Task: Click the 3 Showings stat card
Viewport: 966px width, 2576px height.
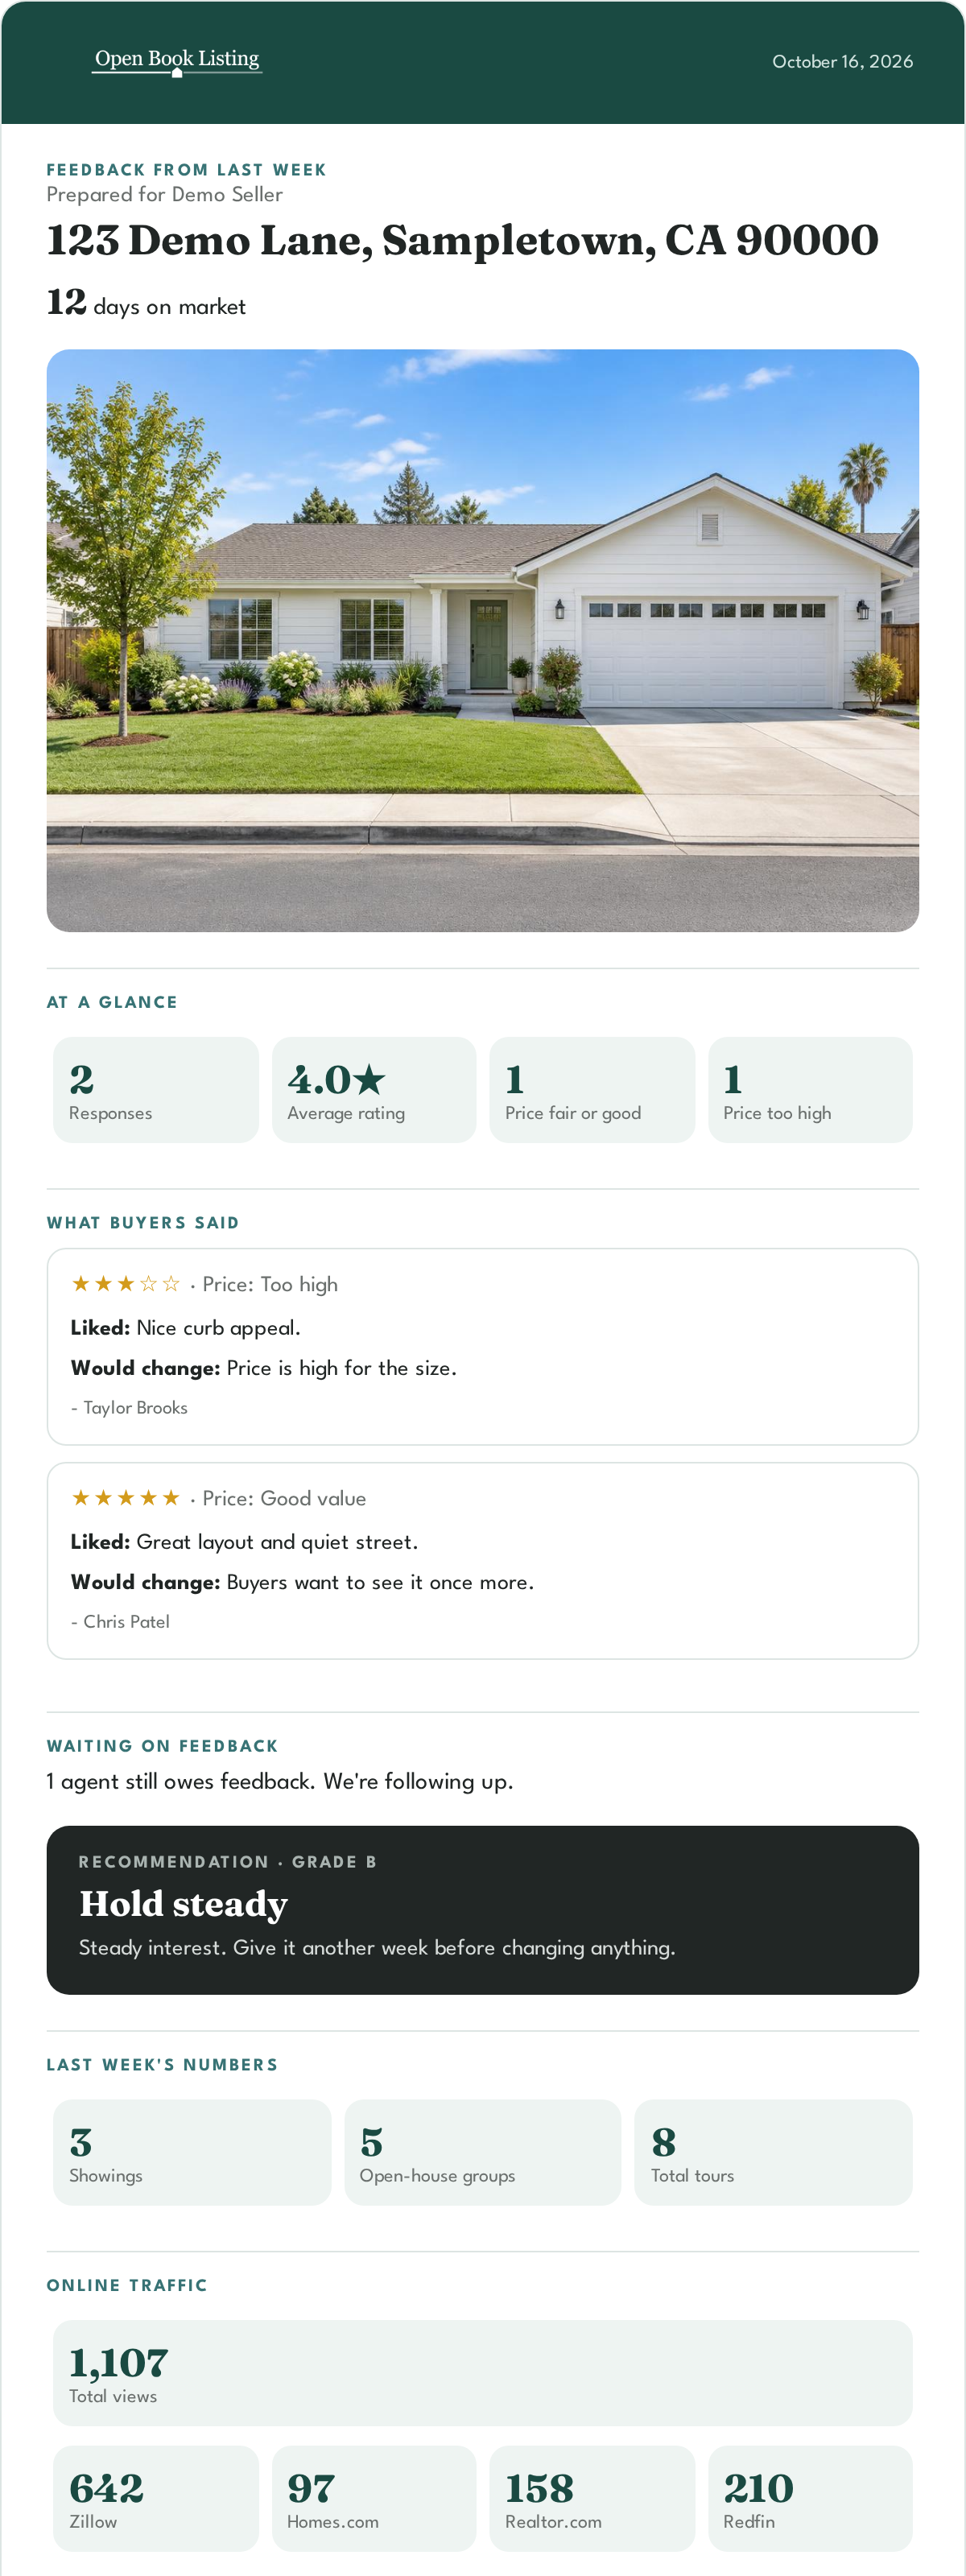Action: 192,2152
